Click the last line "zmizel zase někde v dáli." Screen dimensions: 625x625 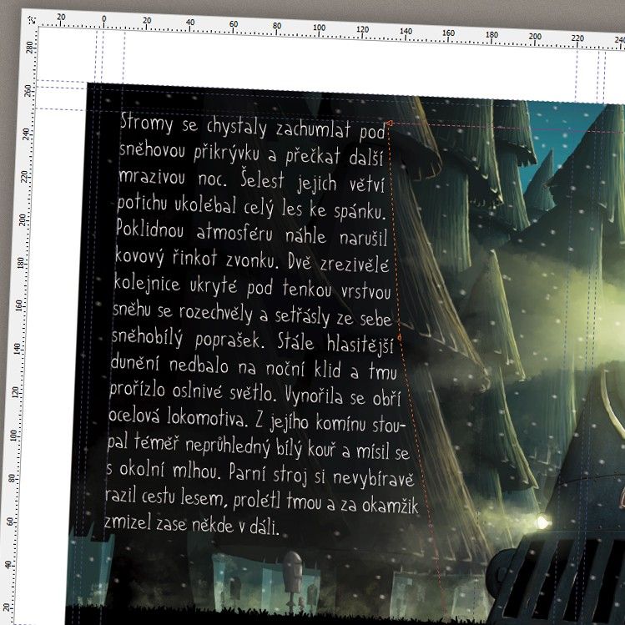pyautogui.click(x=191, y=524)
